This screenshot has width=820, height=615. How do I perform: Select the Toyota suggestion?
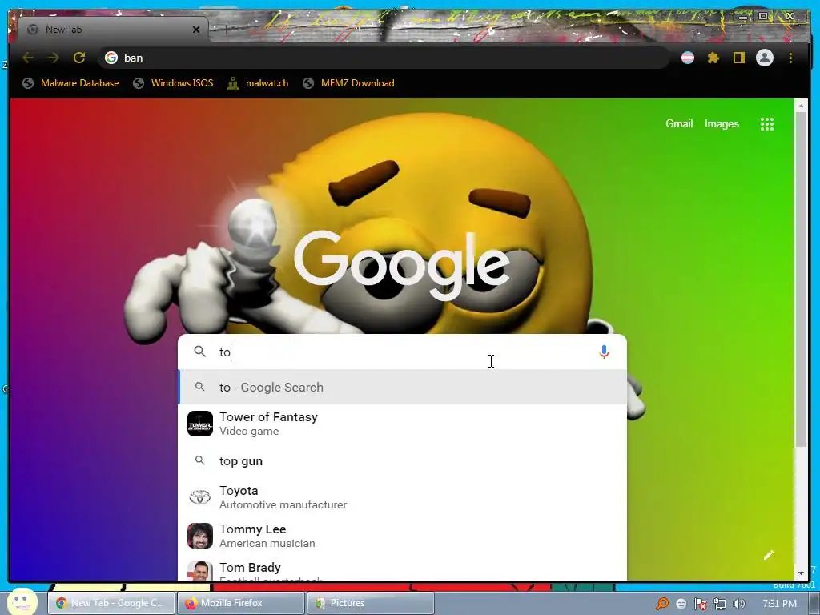click(403, 497)
